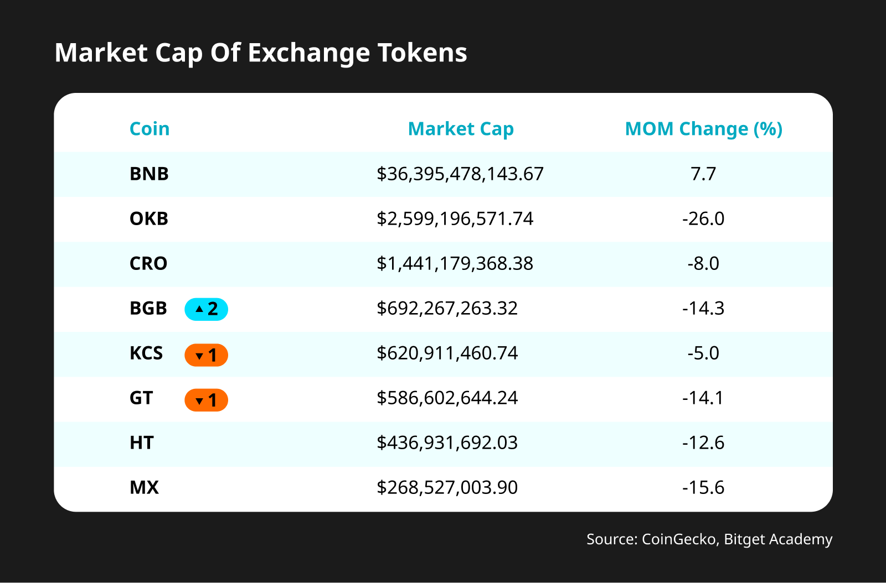This screenshot has width=886, height=583.
Task: Click the KCS coin label
Action: click(146, 353)
